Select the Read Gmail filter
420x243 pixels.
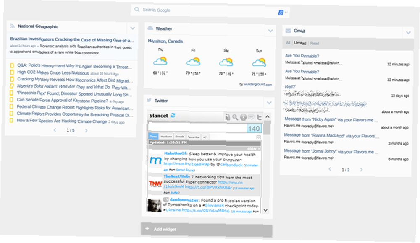315,43
